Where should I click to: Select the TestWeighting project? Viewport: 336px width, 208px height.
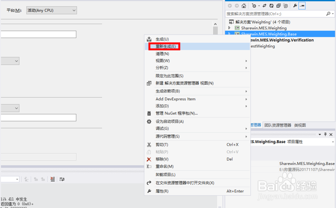point(263,46)
